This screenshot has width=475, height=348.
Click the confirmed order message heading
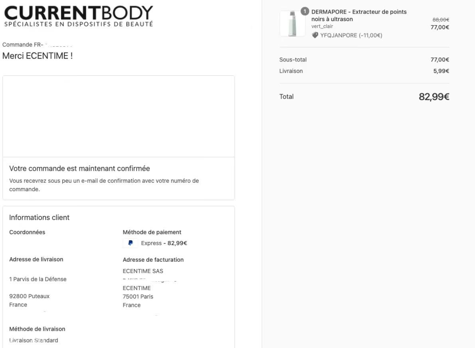(x=80, y=168)
